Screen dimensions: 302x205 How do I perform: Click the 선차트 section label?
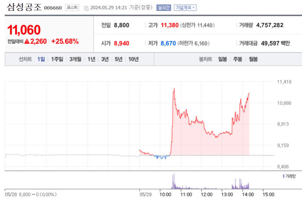[25, 59]
